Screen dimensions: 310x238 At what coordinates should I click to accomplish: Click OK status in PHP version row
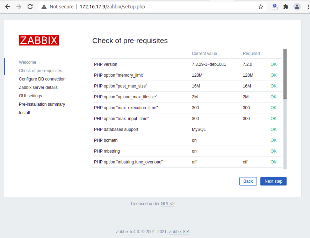click(273, 64)
